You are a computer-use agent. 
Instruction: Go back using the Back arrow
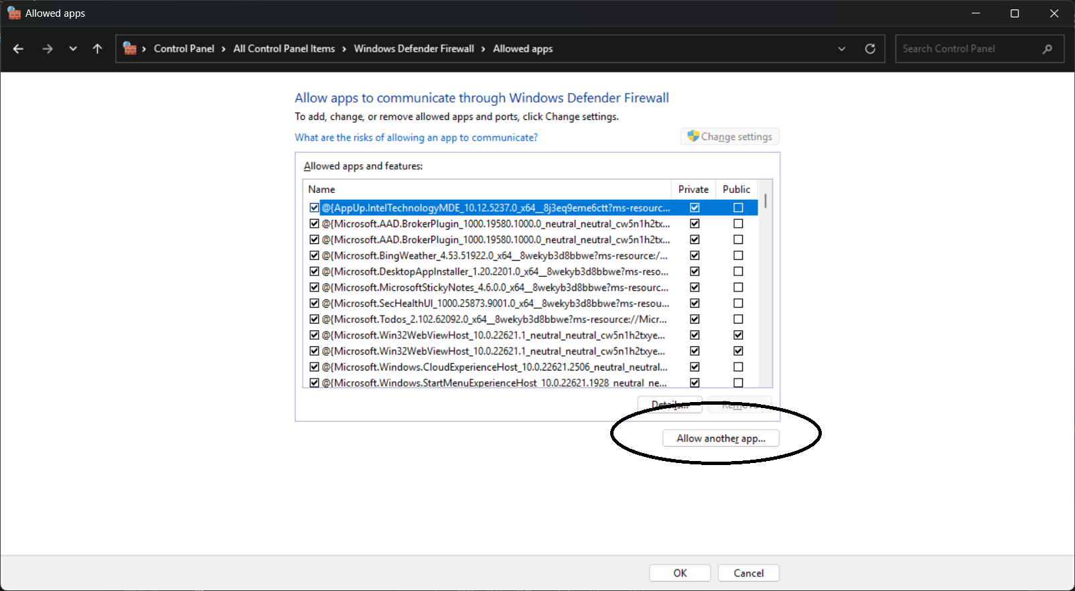pos(19,49)
